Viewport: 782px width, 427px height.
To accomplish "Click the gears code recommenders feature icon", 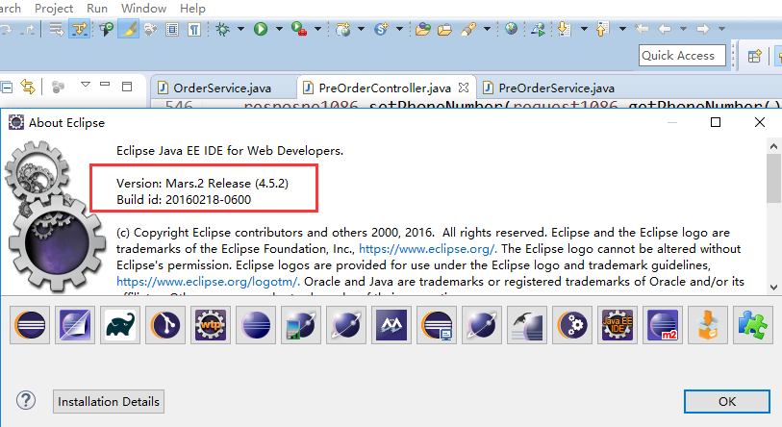I will pyautogui.click(x=572, y=325).
